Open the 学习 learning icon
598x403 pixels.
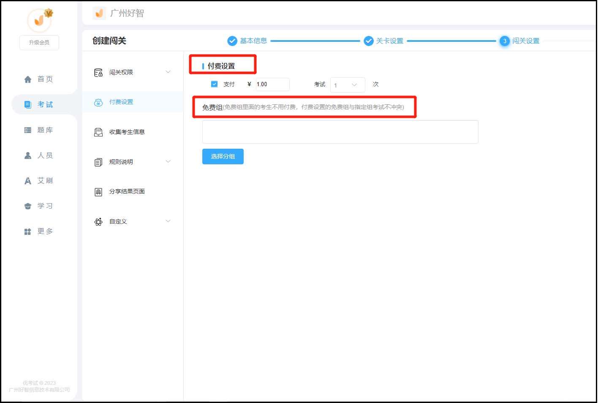[x=27, y=206]
